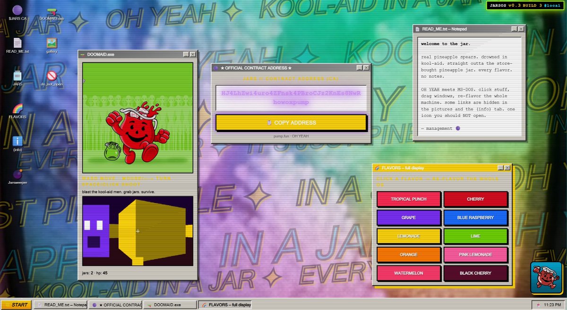This screenshot has height=310, width=567.
Task: Open the (info) desktop icon
Action: (17, 143)
